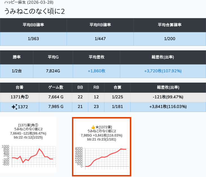The image size is (206, 177).
Task: Click the 1/447 average RB probability value
Action: tap(100, 39)
